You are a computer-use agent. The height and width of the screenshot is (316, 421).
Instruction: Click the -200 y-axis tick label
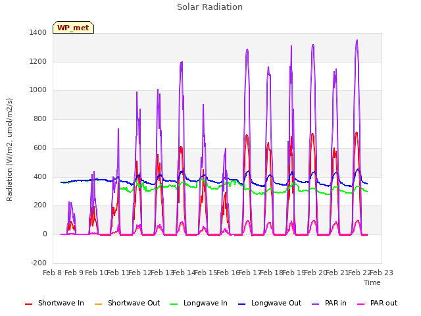(x=39, y=263)
